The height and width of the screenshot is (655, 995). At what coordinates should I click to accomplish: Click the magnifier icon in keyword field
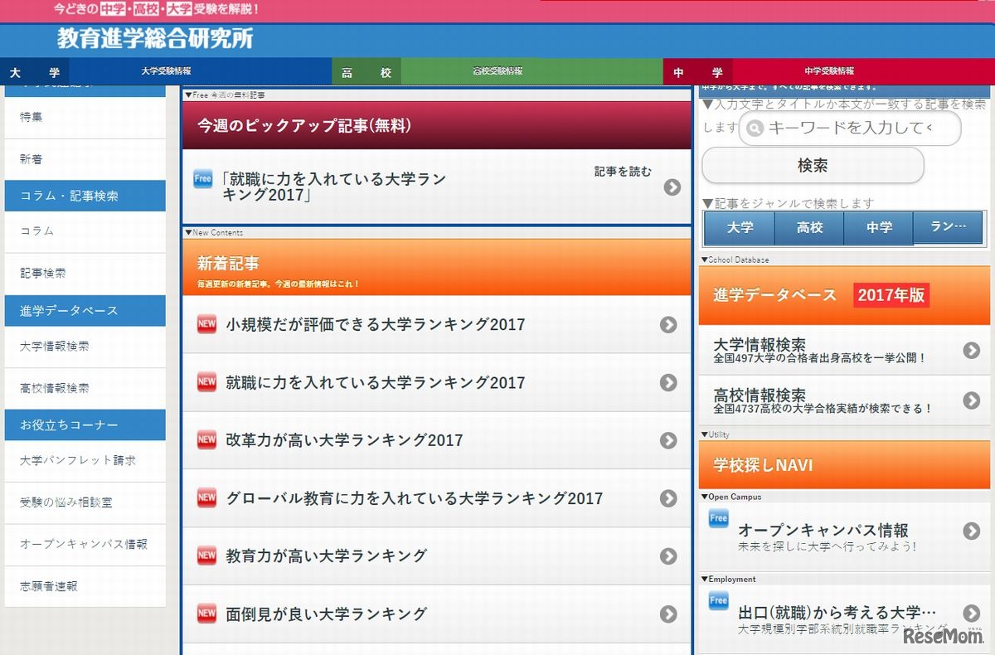point(755,129)
